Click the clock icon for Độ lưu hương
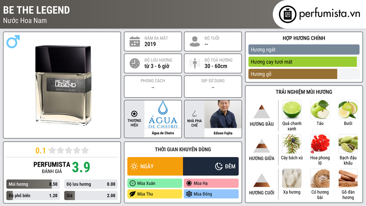366x206 pixels. 135,63
